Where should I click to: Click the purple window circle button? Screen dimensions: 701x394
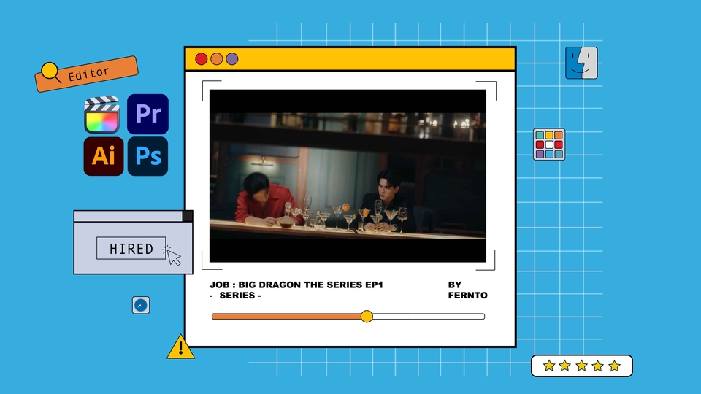pos(232,59)
